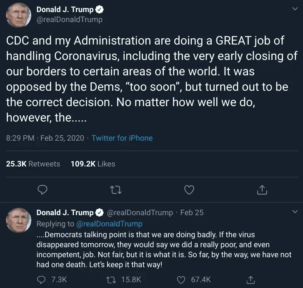303x288 pixels.
Task: Click the "Replying to @realDonaldTrump" mention
Action: click(110, 223)
